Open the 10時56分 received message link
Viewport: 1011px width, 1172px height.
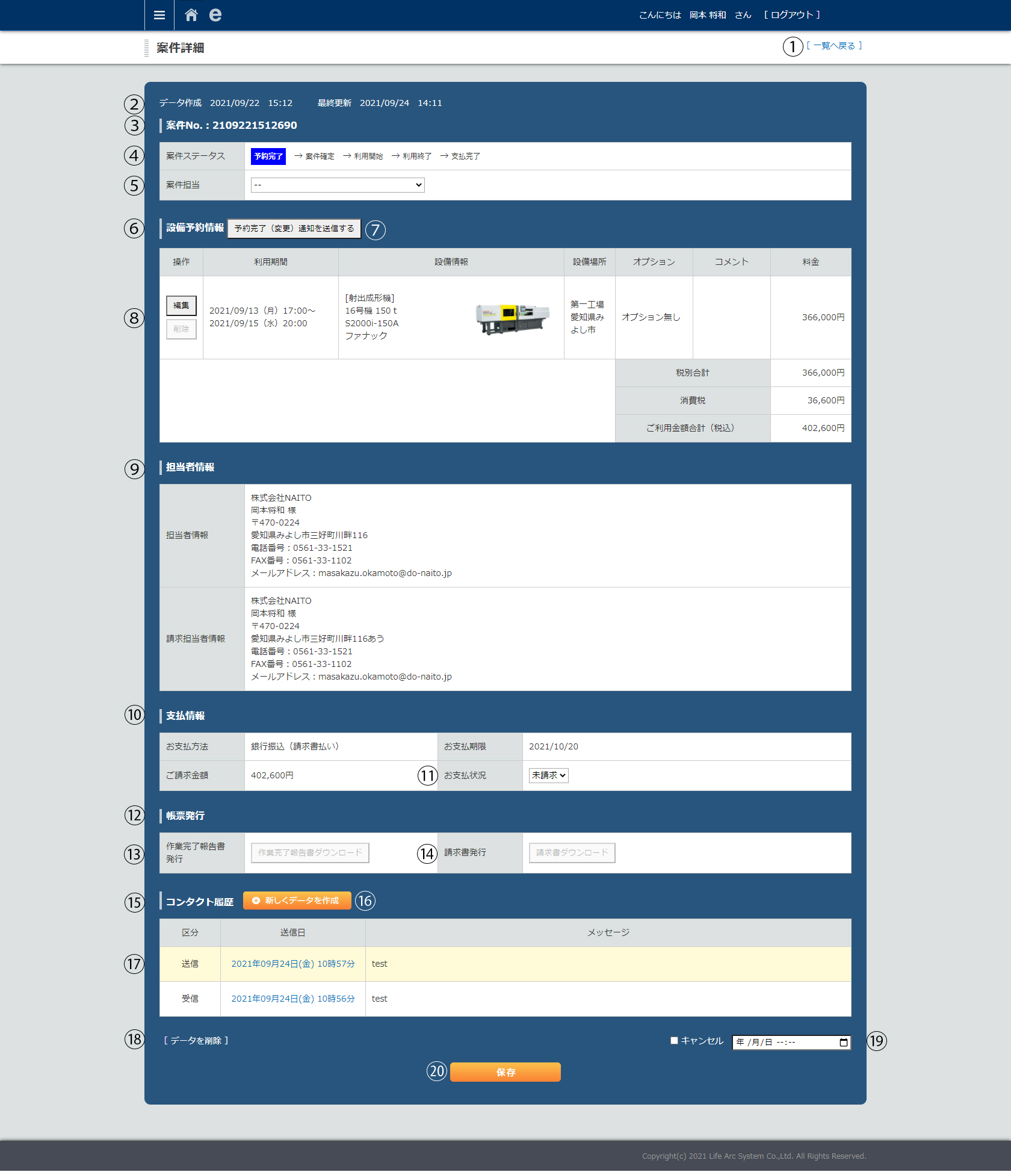coord(292,999)
